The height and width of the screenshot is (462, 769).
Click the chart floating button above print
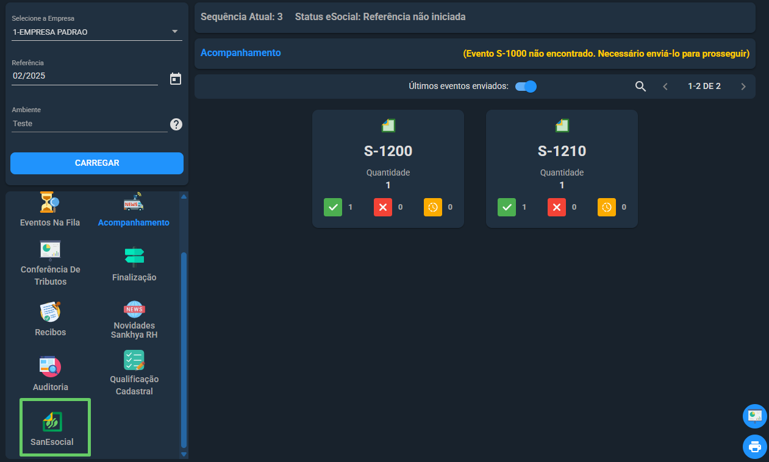(x=755, y=416)
